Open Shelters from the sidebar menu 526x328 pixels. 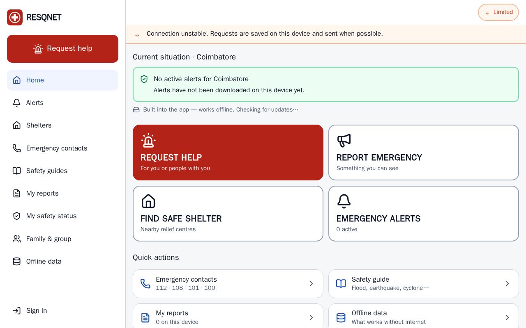pos(62,125)
